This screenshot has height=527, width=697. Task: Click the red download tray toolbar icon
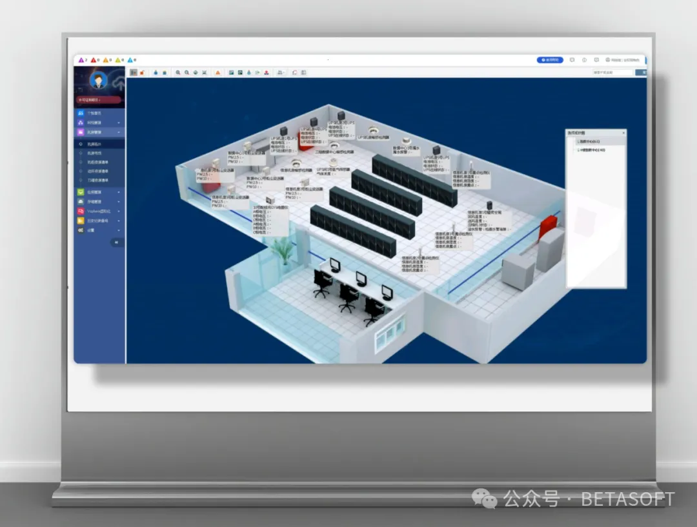click(x=267, y=72)
